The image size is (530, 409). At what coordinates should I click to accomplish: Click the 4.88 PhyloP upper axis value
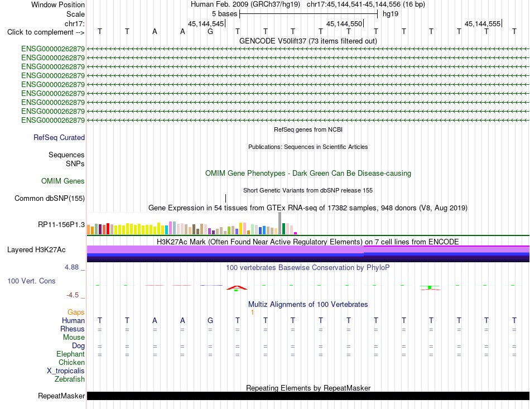71,267
